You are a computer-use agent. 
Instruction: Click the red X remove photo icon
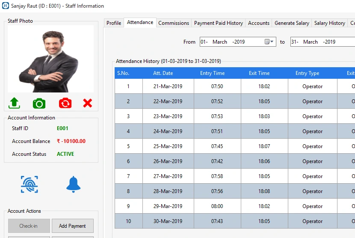[88, 103]
